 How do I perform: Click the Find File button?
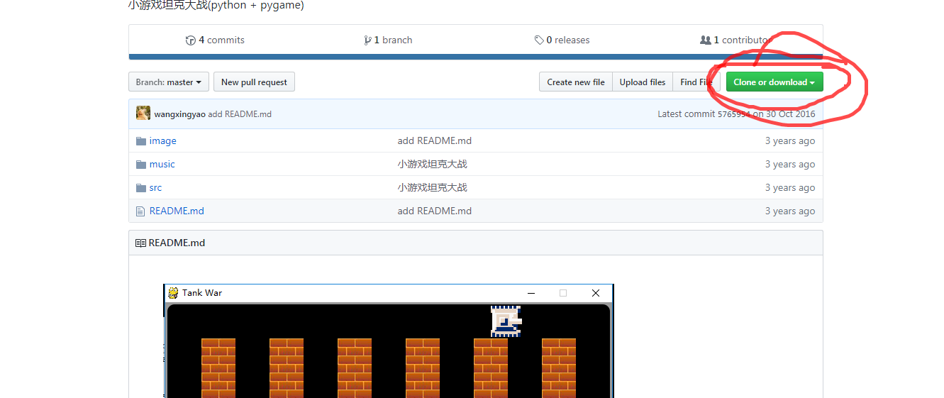coord(696,82)
